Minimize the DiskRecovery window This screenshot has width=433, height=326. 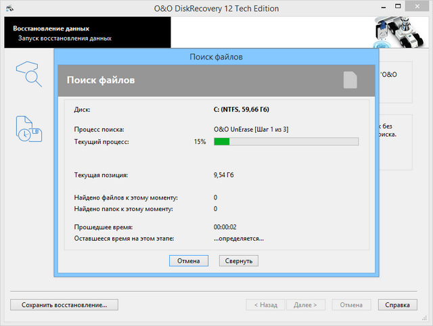coord(384,7)
